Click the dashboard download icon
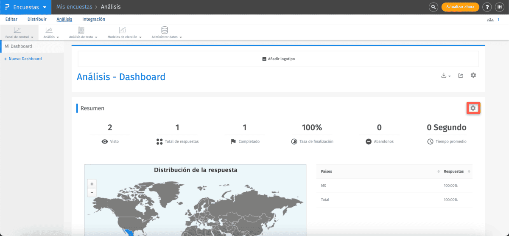Screen dimensions: 509x236 444,75
